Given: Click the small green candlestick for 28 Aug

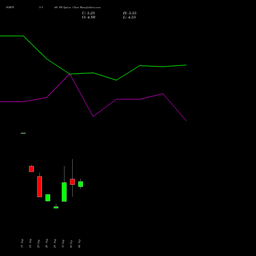Looking at the screenshot, I should pyautogui.click(x=56, y=207).
